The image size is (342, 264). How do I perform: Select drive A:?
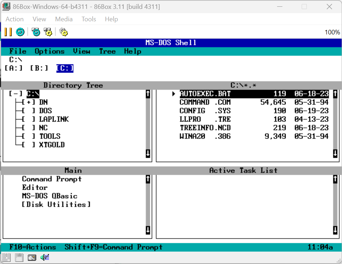click(13, 68)
